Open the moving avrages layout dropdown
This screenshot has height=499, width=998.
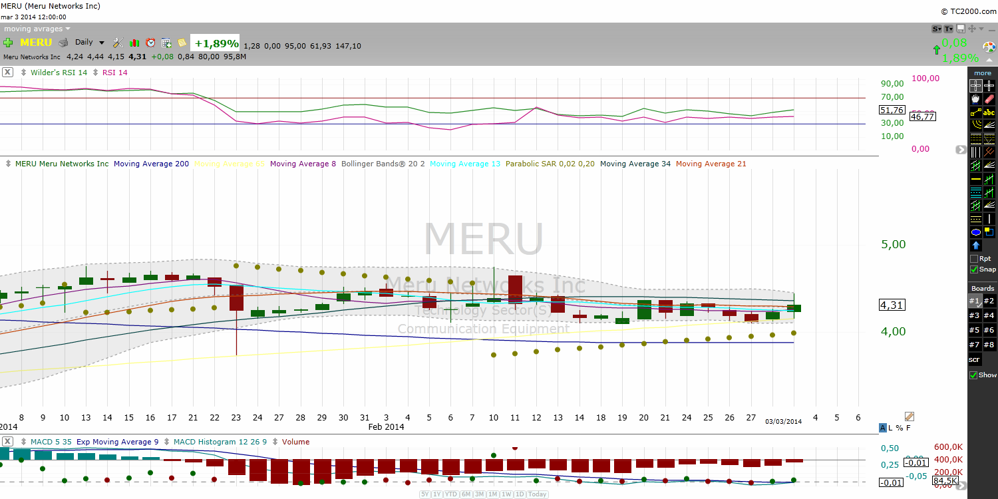point(37,29)
